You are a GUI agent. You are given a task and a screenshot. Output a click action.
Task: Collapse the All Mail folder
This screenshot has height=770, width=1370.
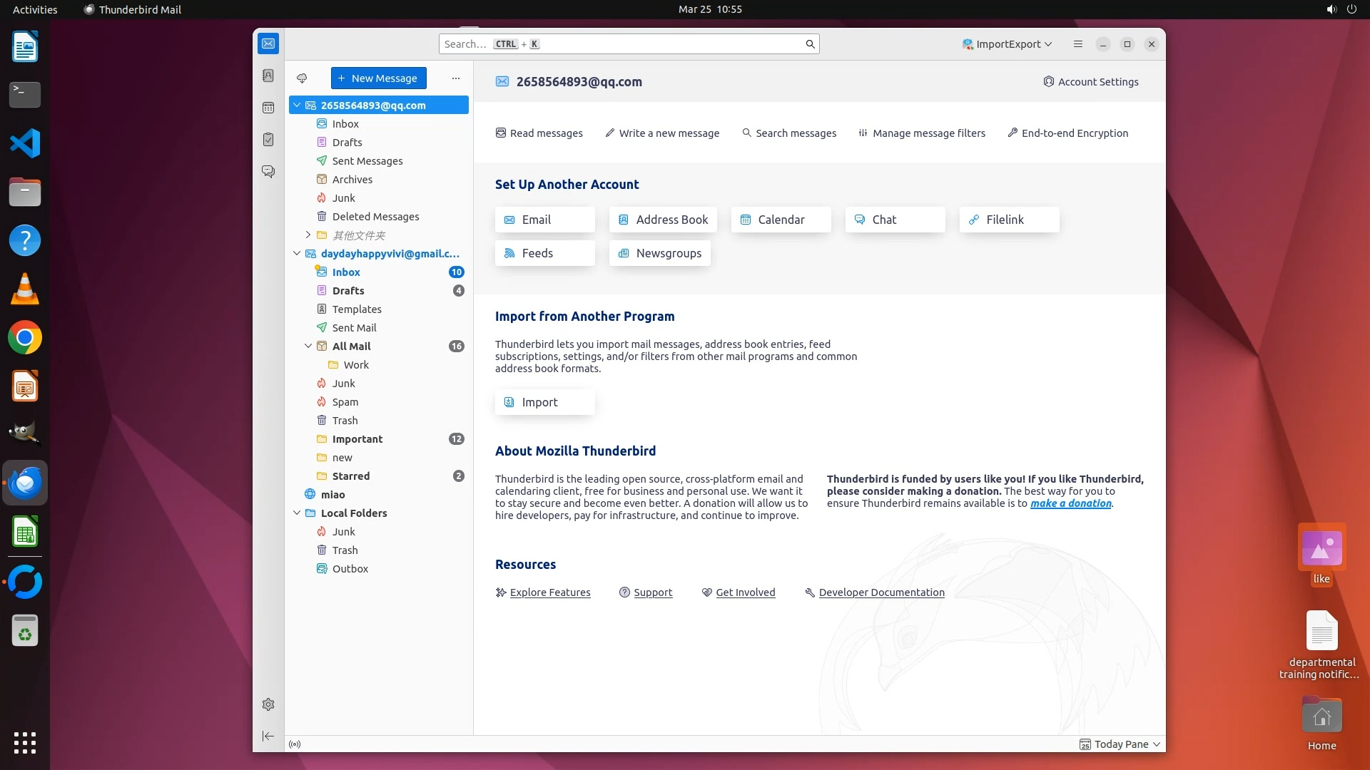click(308, 346)
